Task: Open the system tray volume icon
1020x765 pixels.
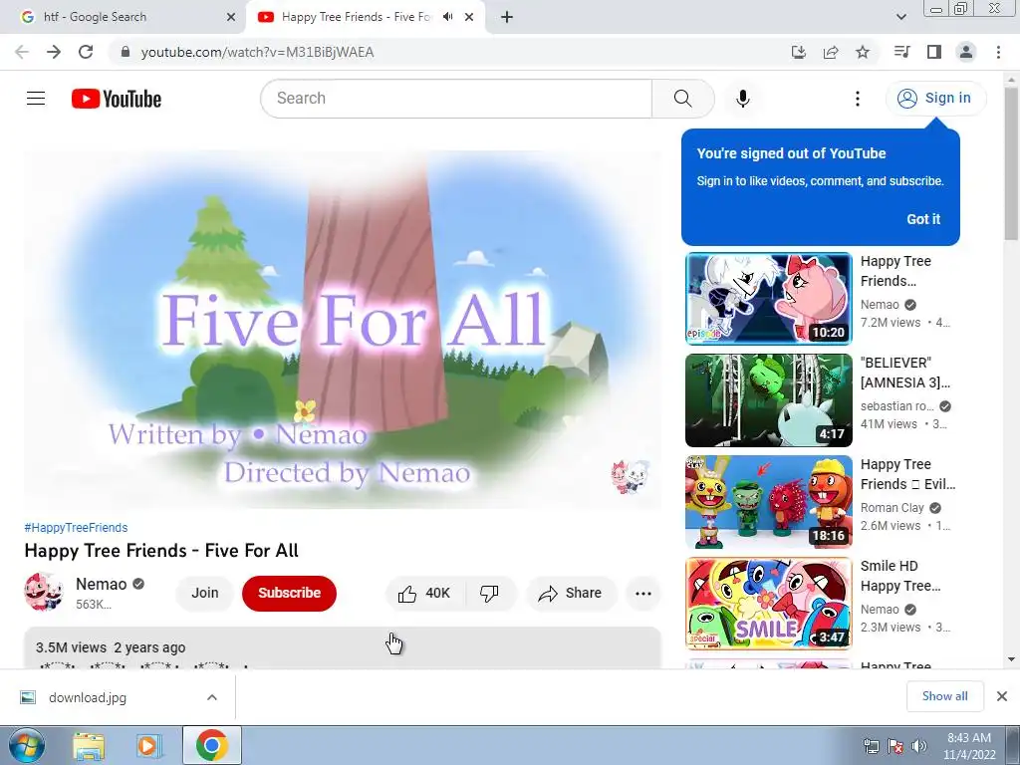Action: tap(919, 745)
